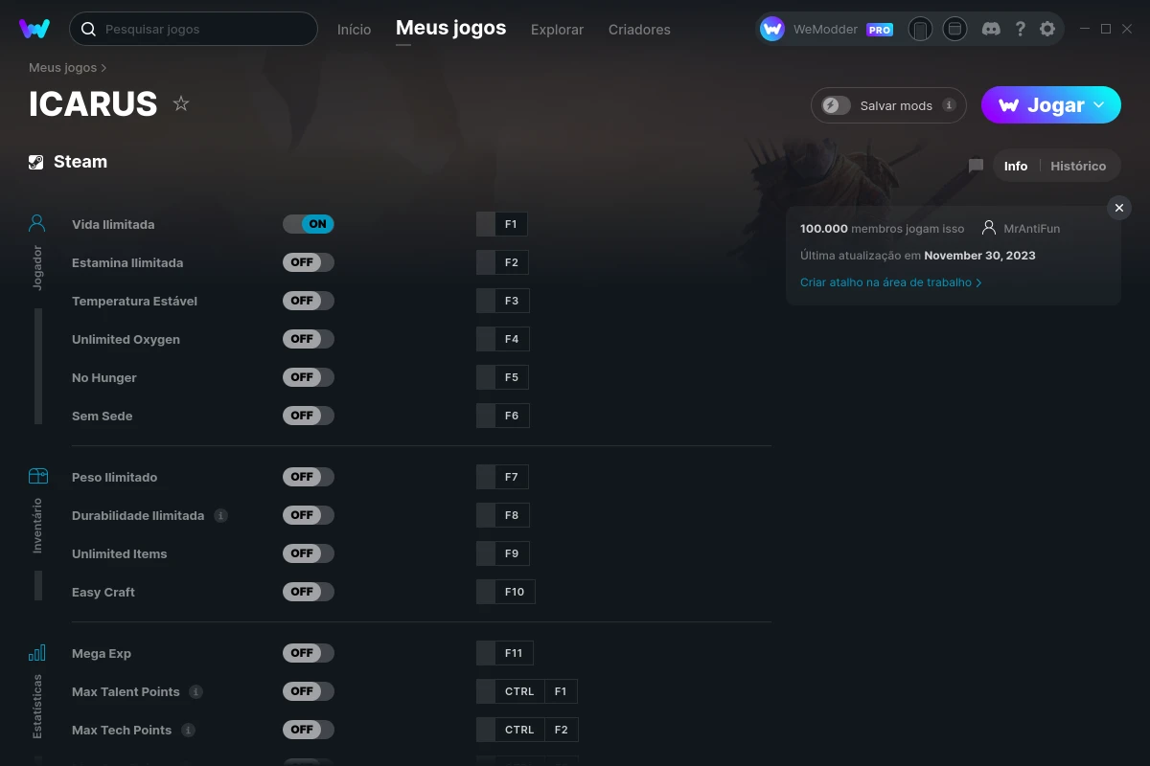Enable Unlimited Oxygen toggle
1150x766 pixels.
click(309, 339)
